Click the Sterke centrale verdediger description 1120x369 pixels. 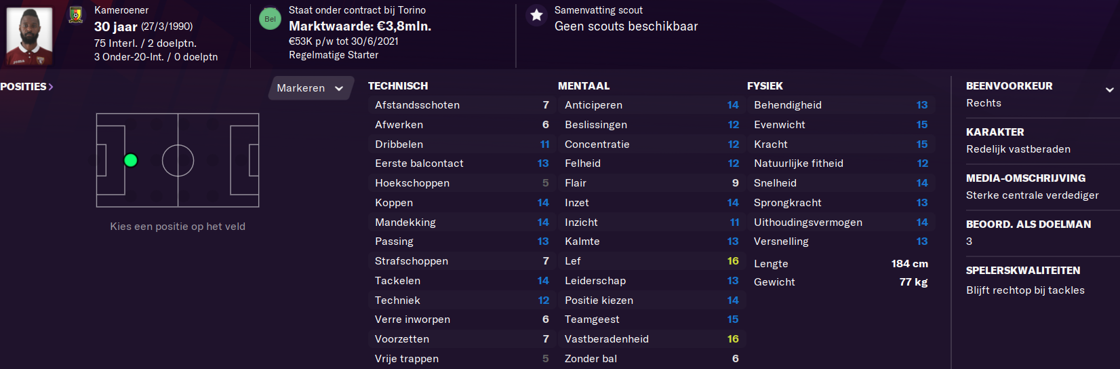pyautogui.click(x=1033, y=195)
